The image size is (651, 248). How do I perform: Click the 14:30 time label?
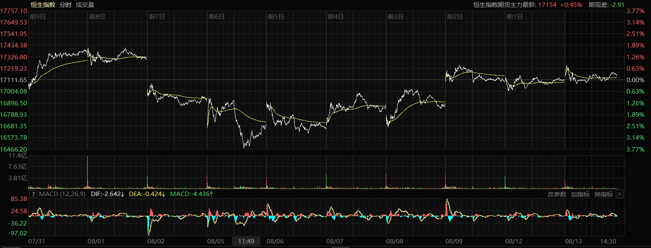coord(608,241)
